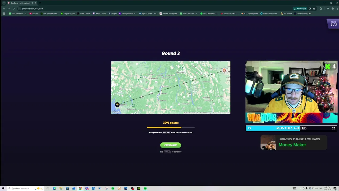The height and width of the screenshot is (191, 339).
Task: Click the browser Back arrow
Action: (4, 8)
